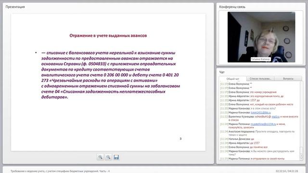This screenshot has width=308, height=173.
Task: Open the kmm1411@bk.ru email link in chat
Action: (261, 112)
